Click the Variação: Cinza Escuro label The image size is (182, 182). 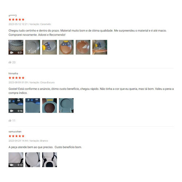click(x=42, y=82)
